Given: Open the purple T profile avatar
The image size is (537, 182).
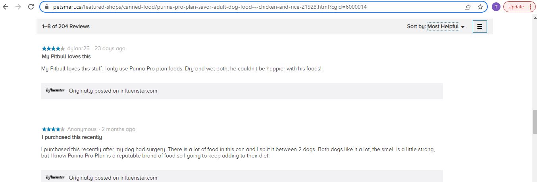Looking at the screenshot, I should point(496,7).
